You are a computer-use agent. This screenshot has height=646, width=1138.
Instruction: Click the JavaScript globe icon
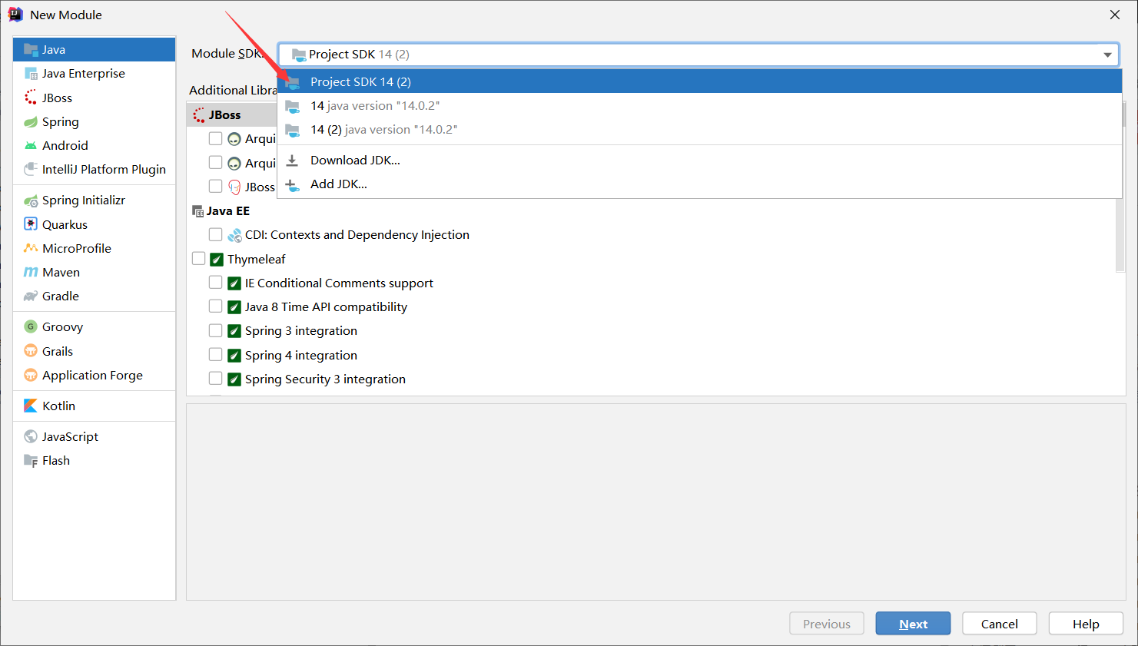tap(31, 436)
